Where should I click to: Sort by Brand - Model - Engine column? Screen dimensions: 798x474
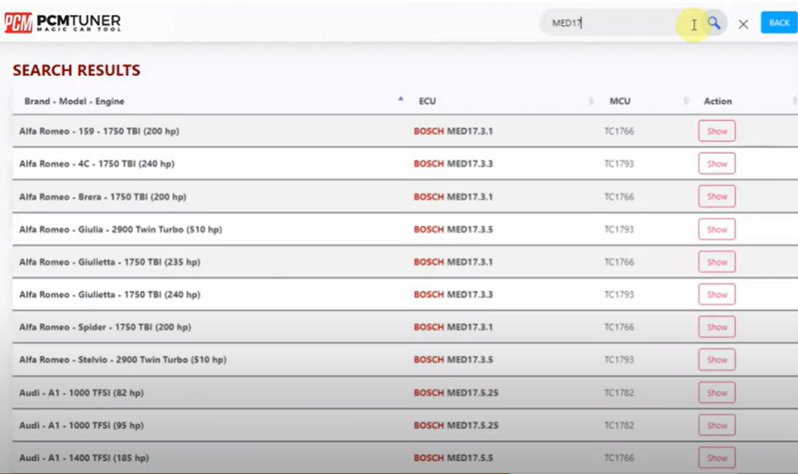(x=74, y=101)
